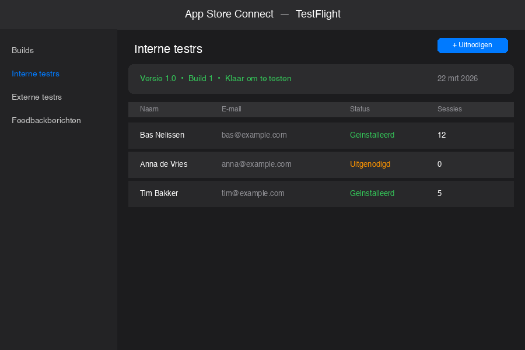
Task: Select tester Bas Nelissen
Action: [x=162, y=135]
